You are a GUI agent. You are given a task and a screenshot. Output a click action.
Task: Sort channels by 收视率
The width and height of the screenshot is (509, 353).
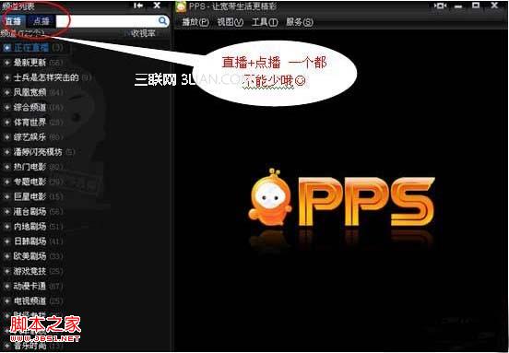(x=144, y=33)
